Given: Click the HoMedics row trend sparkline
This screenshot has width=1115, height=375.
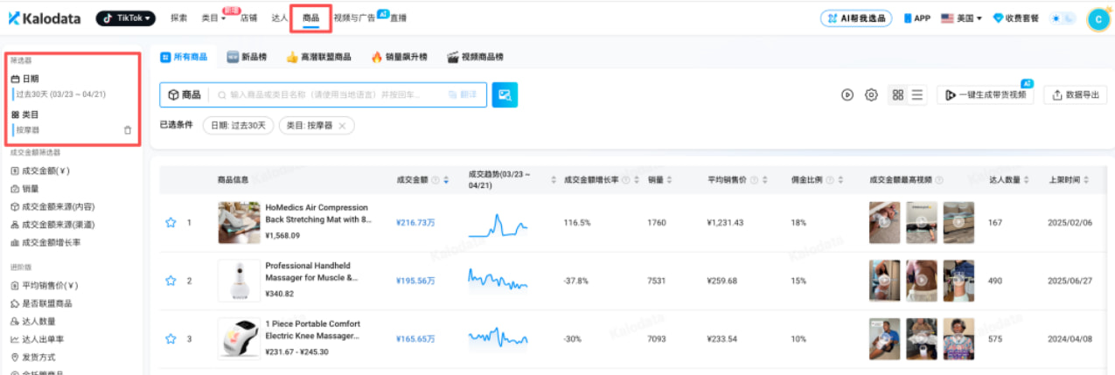Looking at the screenshot, I should [498, 224].
